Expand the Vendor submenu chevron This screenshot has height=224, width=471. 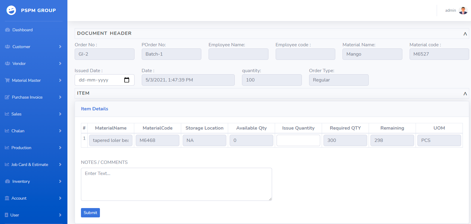[60, 64]
